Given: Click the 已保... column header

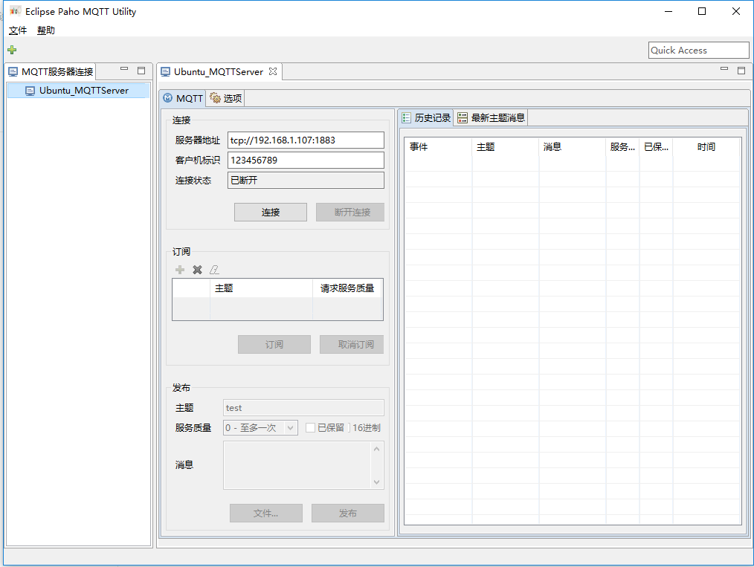Looking at the screenshot, I should tap(657, 147).
